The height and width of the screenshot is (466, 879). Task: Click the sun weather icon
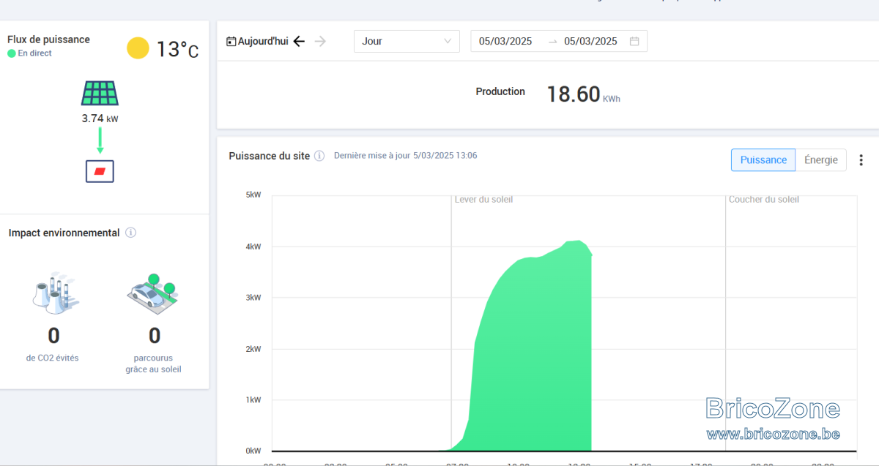point(138,48)
